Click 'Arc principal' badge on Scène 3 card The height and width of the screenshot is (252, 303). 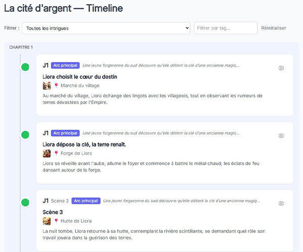[86, 201]
